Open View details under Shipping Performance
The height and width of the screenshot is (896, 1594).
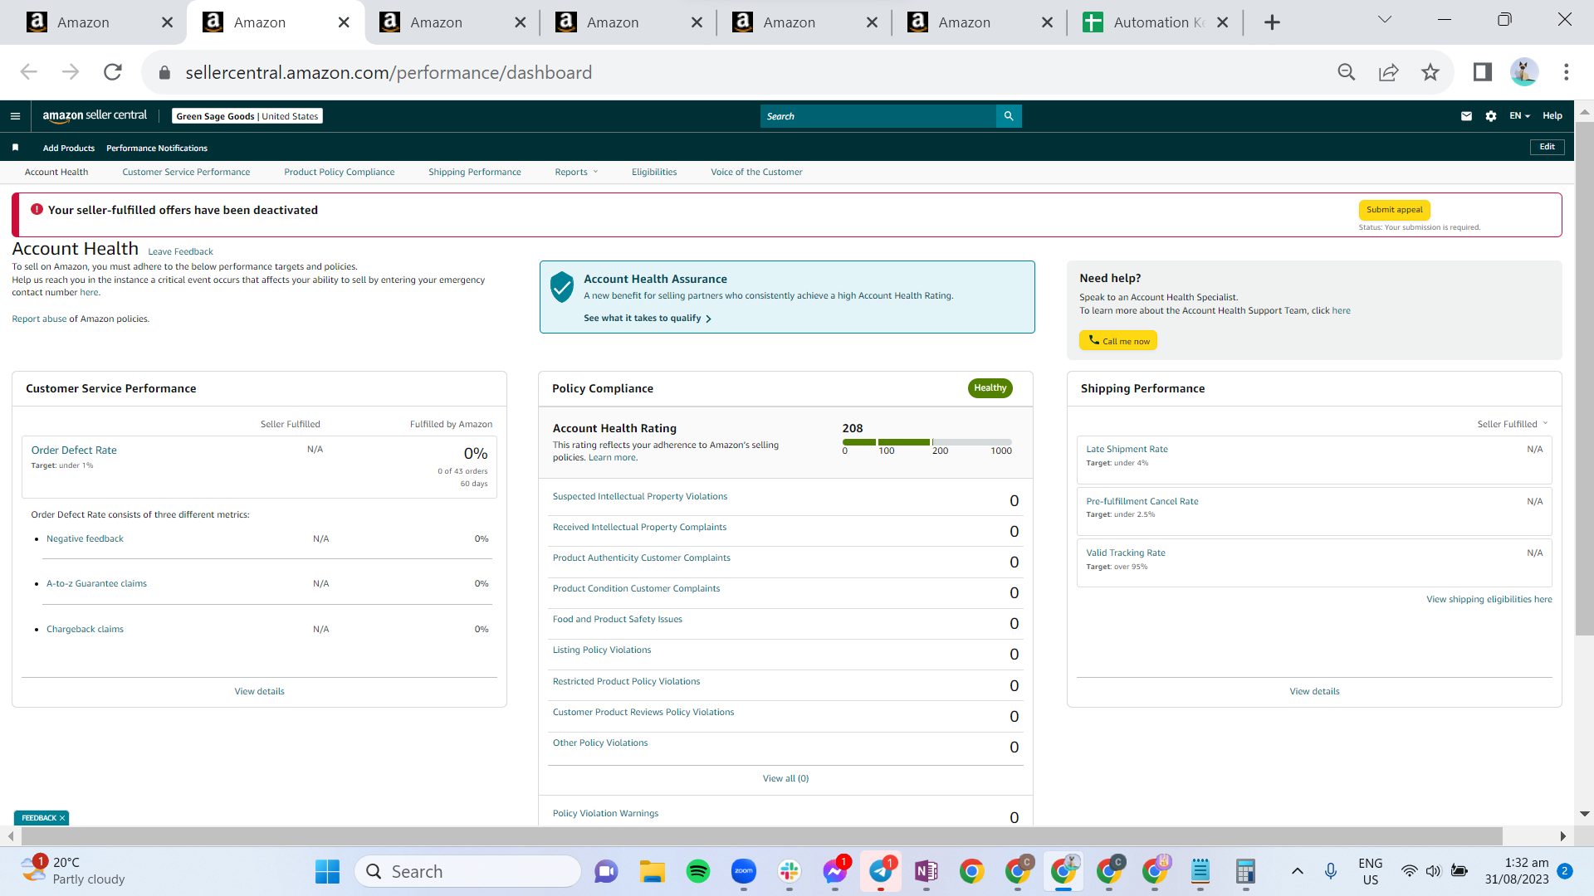(1314, 691)
